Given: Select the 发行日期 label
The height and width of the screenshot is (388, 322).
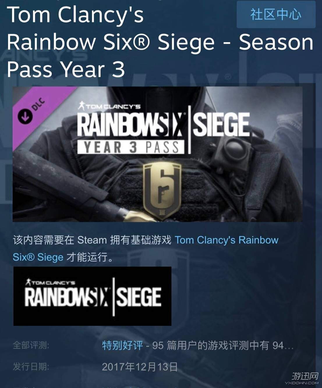Looking at the screenshot, I should coord(31,366).
